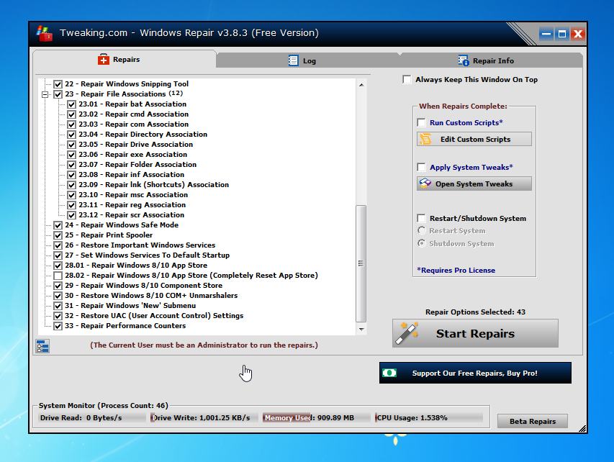Select row 23.11 - Repair reg Association

tap(132, 205)
